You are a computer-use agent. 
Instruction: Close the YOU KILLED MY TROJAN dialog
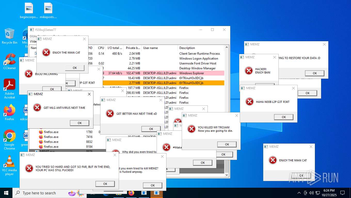point(236,115)
